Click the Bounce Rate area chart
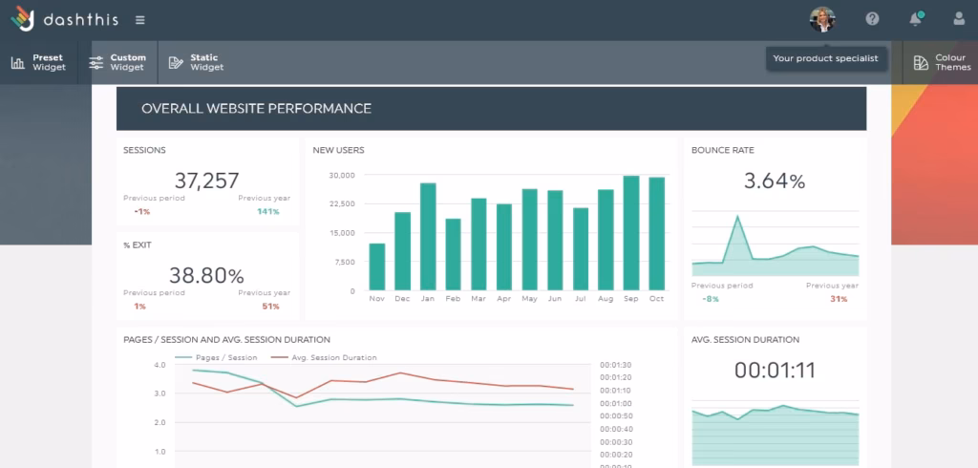 pos(775,250)
